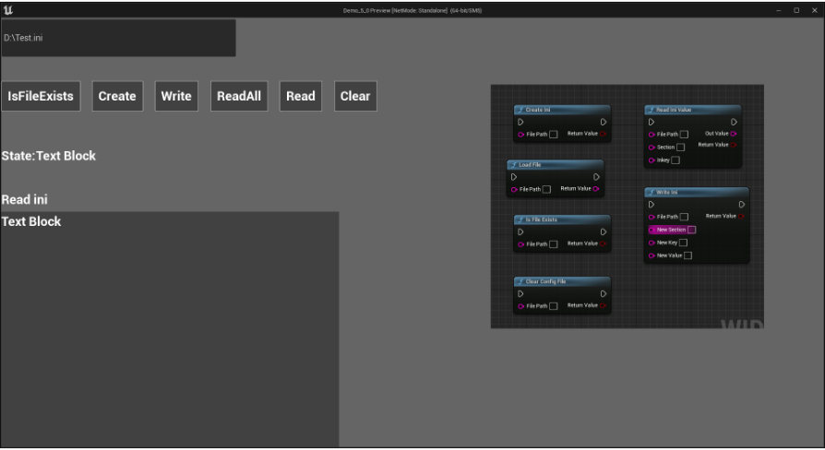Click Write Ini input exec pin
825x450 pixels.
coord(651,205)
